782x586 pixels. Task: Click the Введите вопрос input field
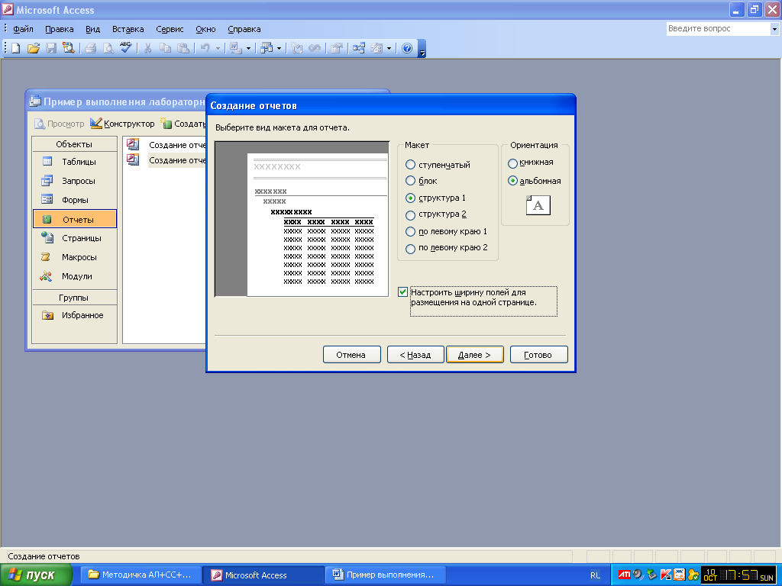click(x=716, y=29)
